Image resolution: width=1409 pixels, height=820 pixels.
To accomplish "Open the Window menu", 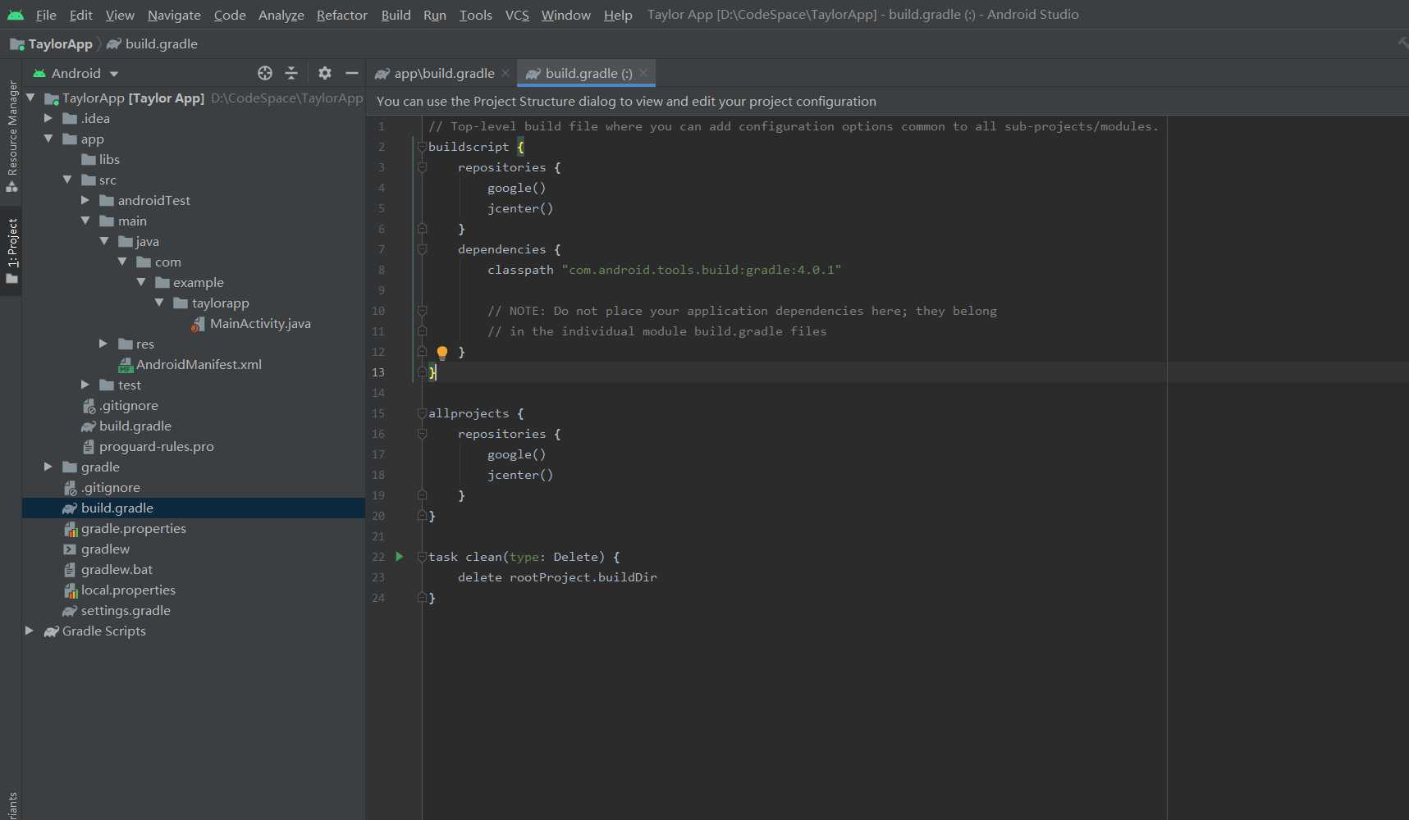I will pyautogui.click(x=566, y=15).
